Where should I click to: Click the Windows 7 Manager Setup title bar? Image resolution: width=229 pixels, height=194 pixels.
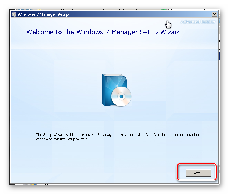[110, 14]
